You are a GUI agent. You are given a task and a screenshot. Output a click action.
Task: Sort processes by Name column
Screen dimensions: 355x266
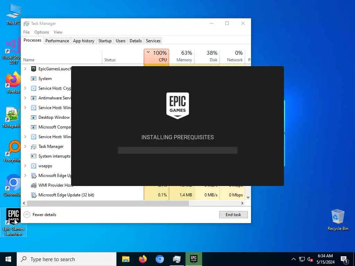coord(62,56)
